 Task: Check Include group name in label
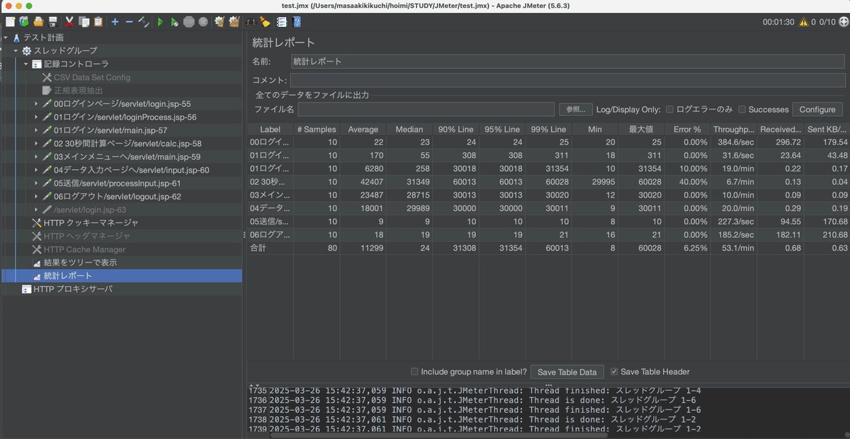coord(414,371)
